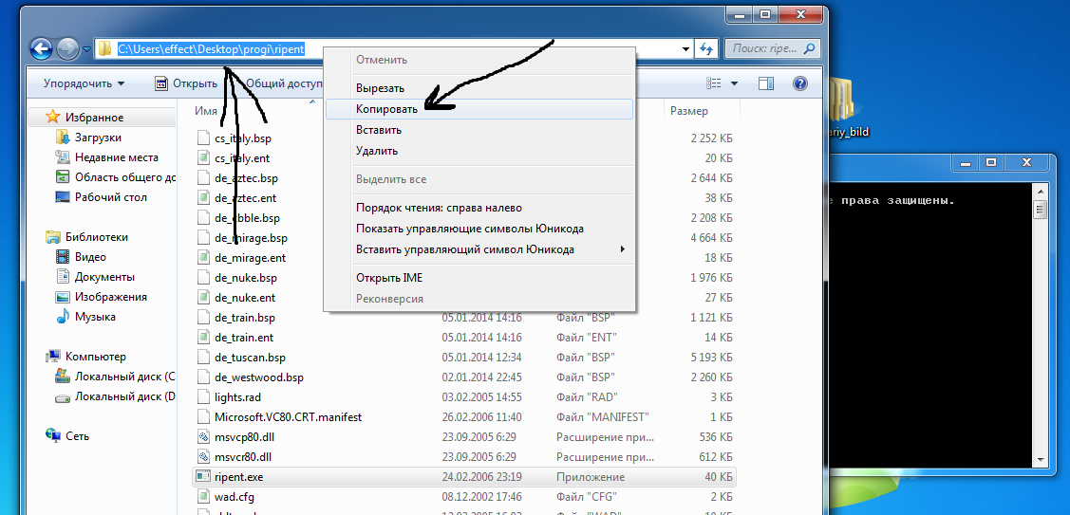Click the search box Поиск: ripe…
This screenshot has width=1070, height=515.
point(771,49)
